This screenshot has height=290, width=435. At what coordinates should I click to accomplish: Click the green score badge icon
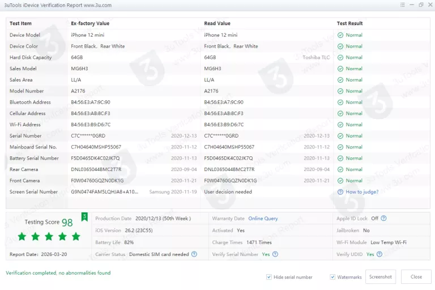point(84,217)
